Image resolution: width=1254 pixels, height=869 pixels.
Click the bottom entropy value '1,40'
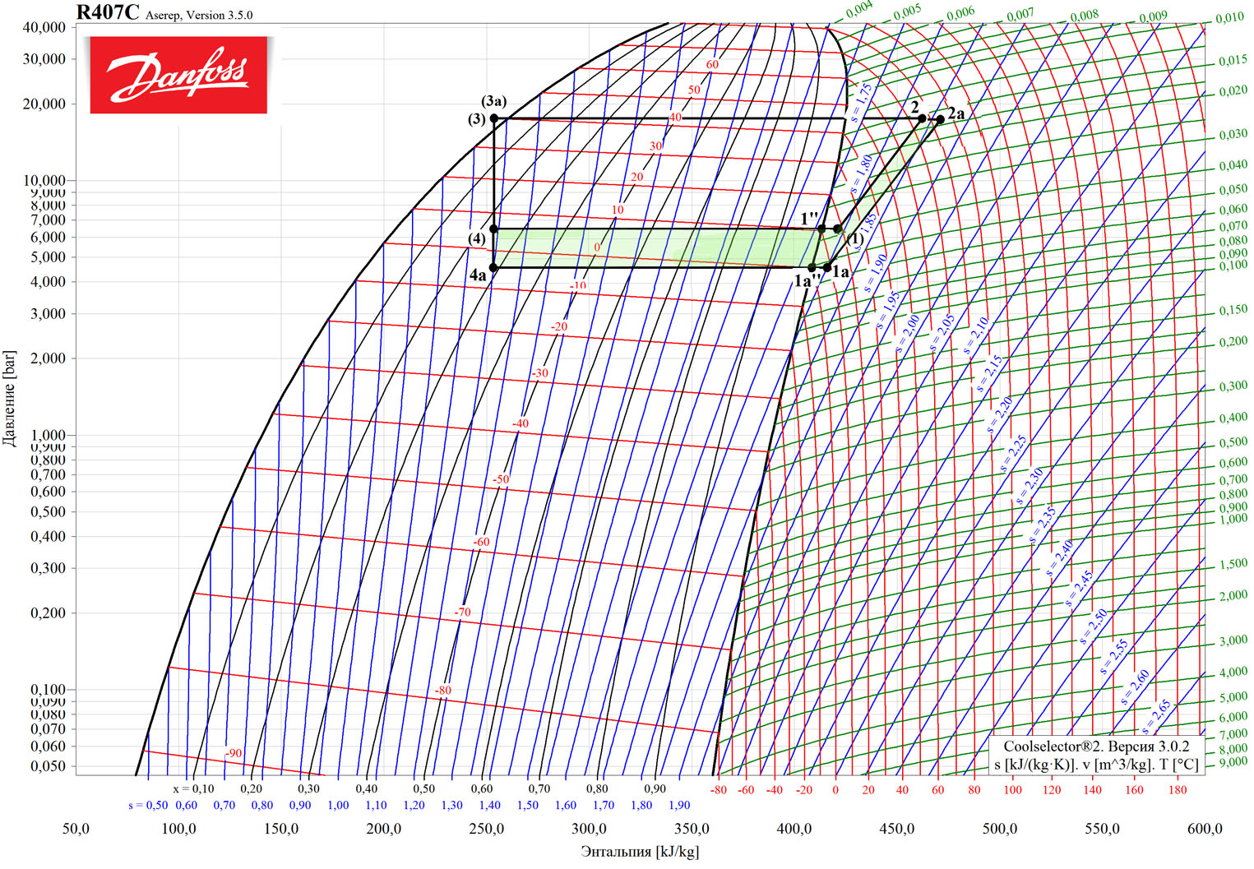click(x=489, y=806)
